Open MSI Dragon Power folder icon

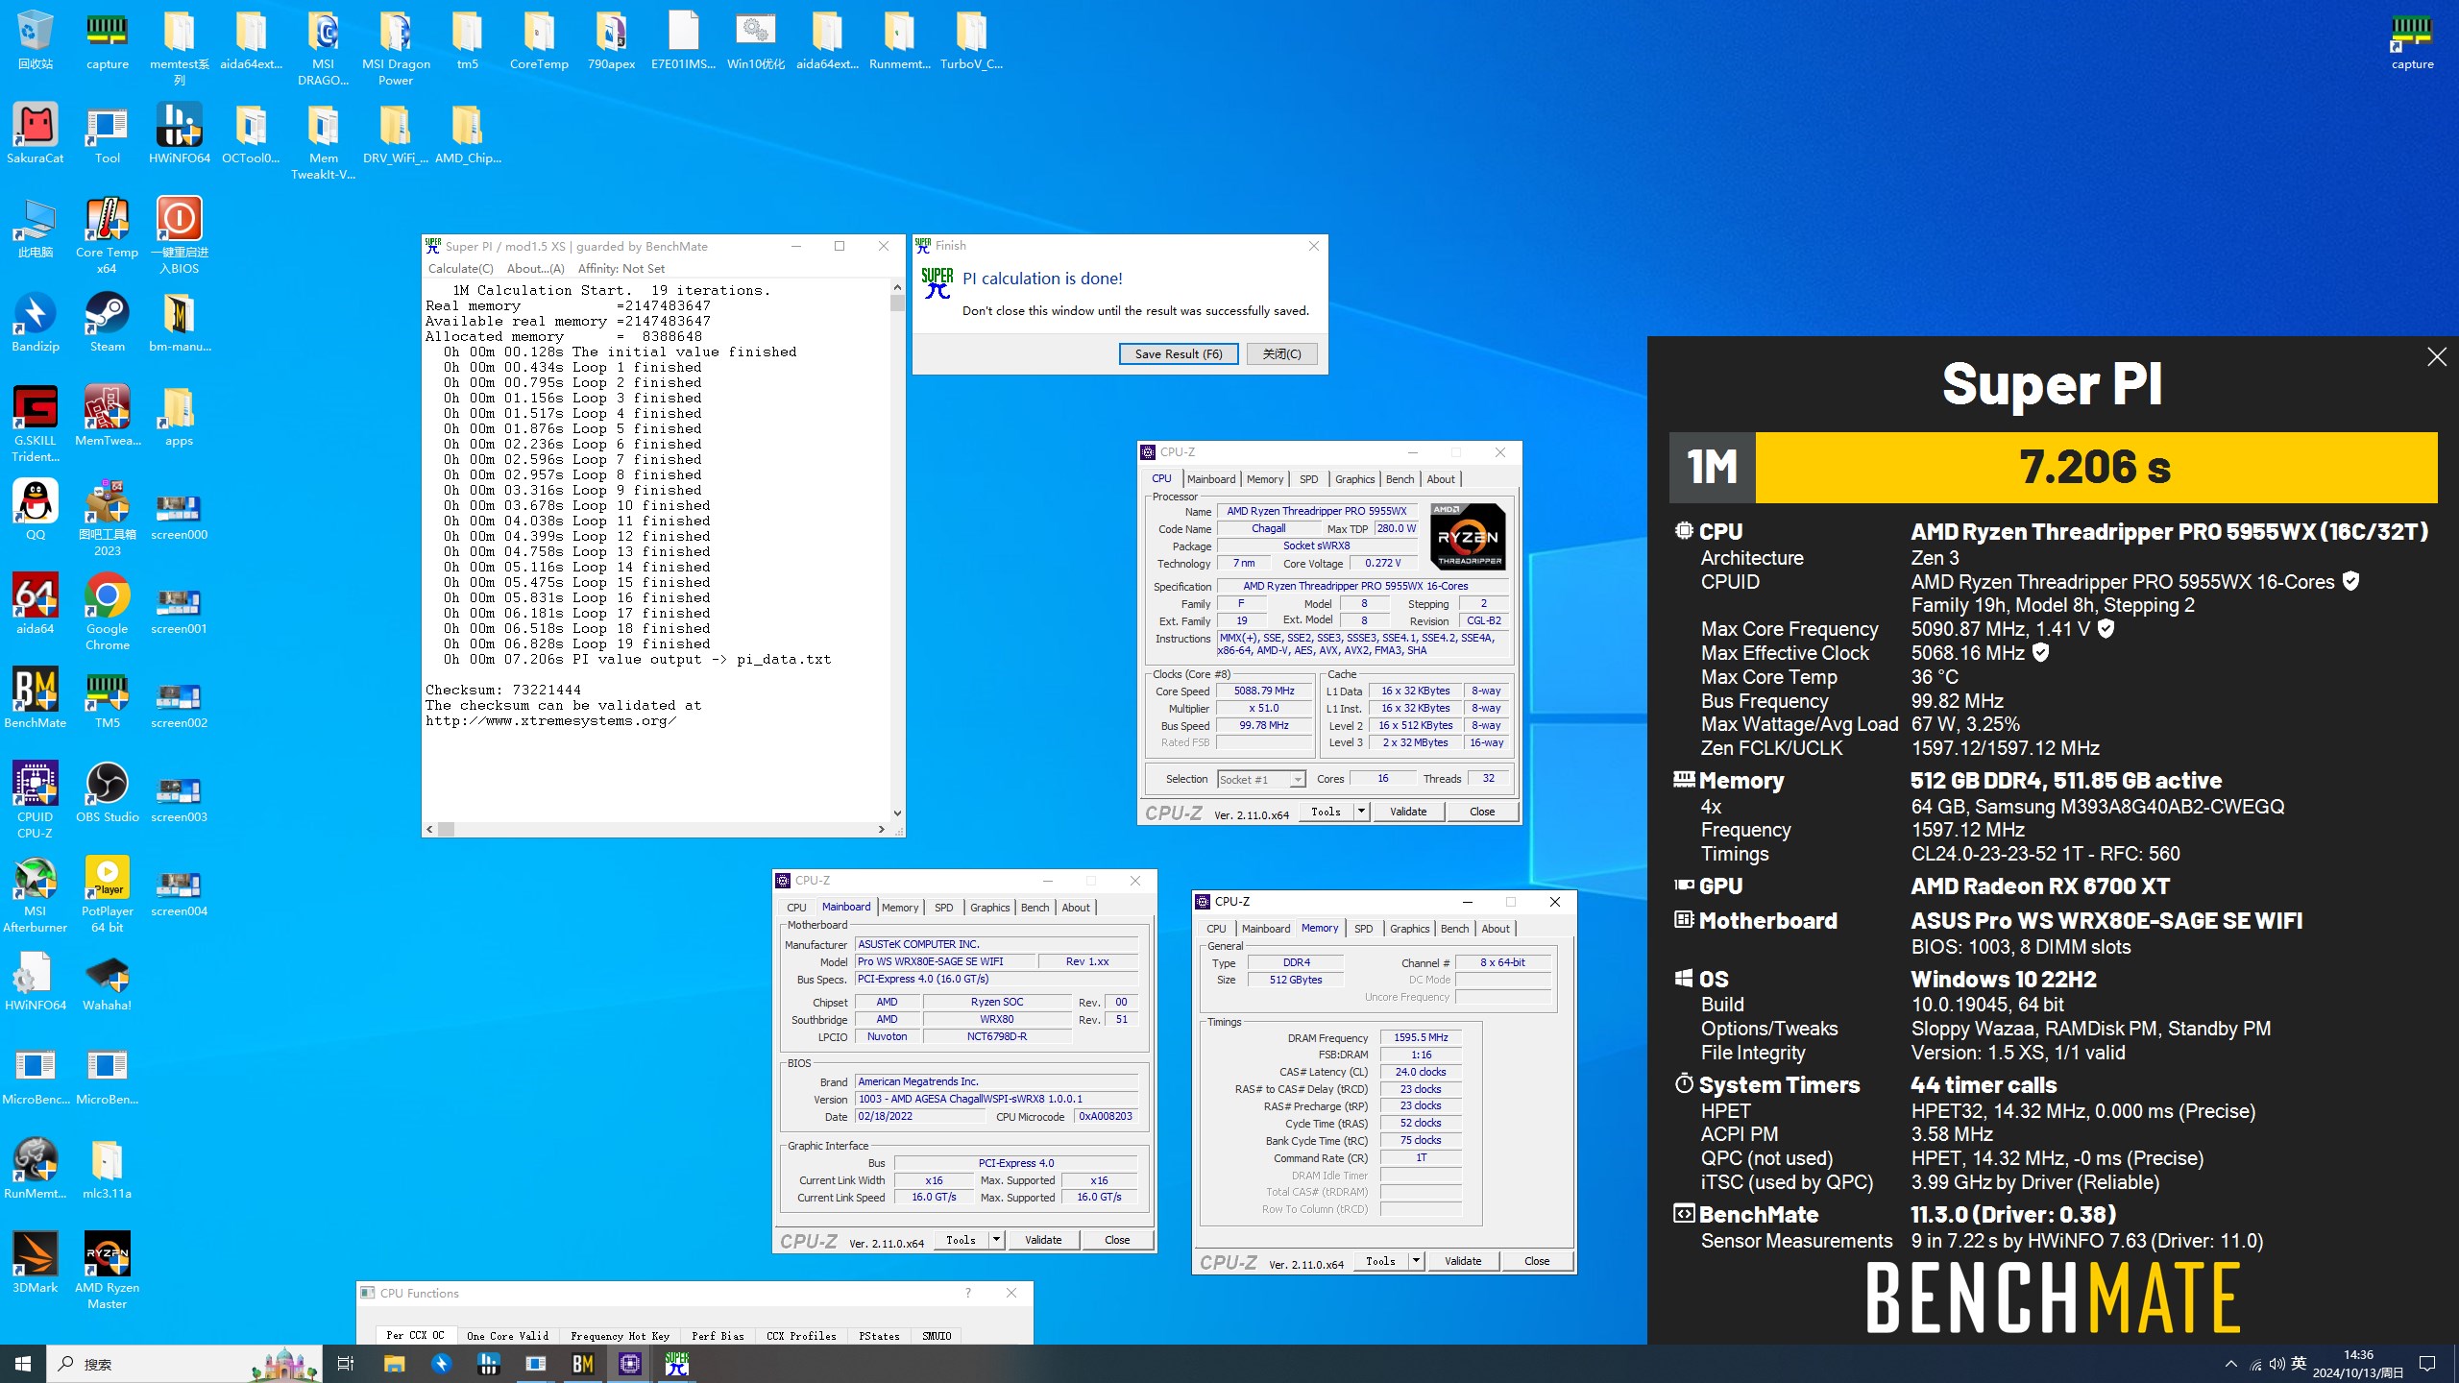[395, 48]
